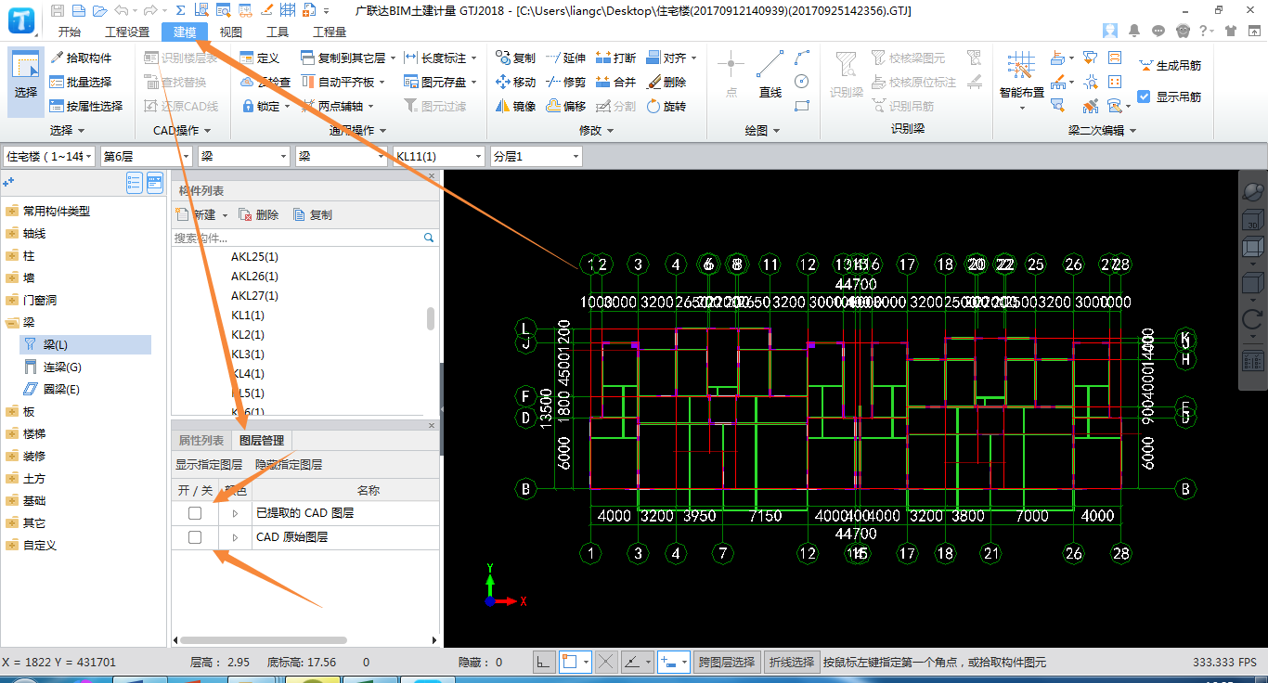
Task: Toggle the 已提取的 CAD 图层 checkbox
Action: pos(195,513)
